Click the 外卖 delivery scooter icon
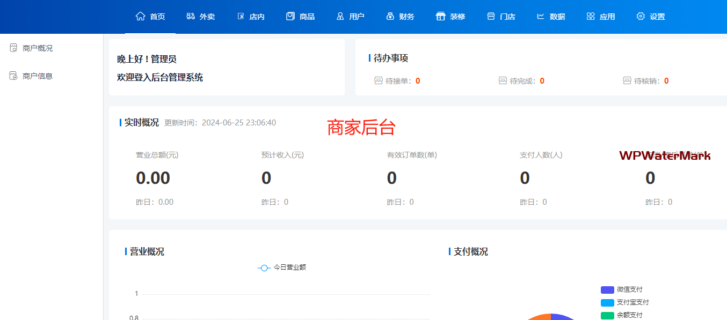The width and height of the screenshot is (727, 320). pyautogui.click(x=191, y=16)
